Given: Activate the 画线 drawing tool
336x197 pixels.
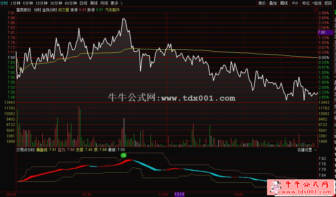Looking at the screenshot, I should click(284, 3).
